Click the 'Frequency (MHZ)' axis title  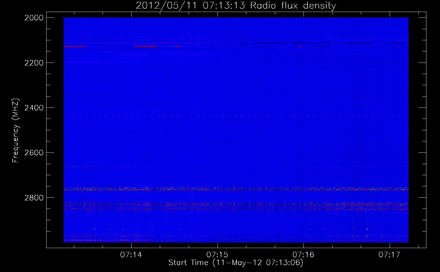pos(16,131)
